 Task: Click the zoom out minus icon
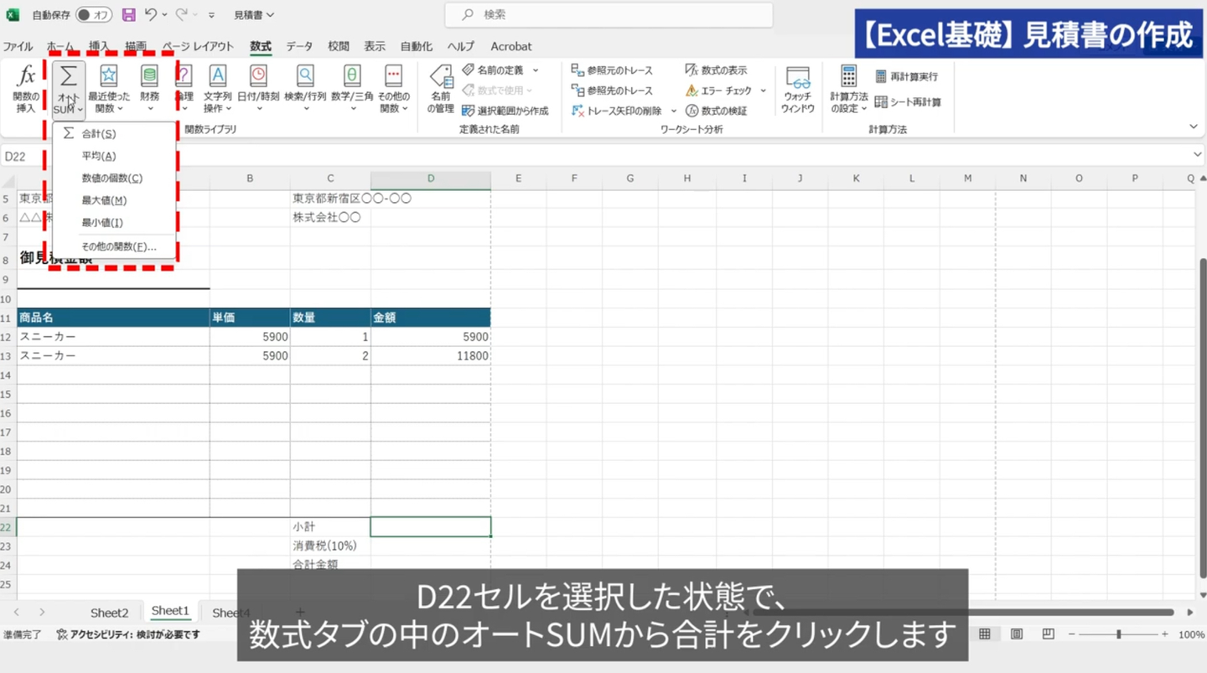click(1071, 634)
